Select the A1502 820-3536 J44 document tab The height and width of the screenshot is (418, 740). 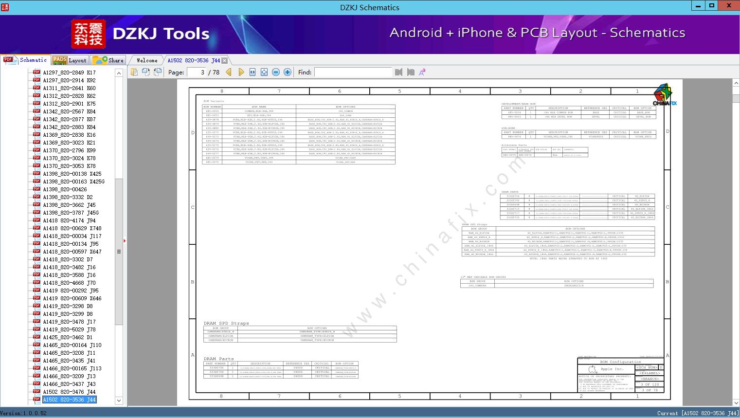click(194, 60)
